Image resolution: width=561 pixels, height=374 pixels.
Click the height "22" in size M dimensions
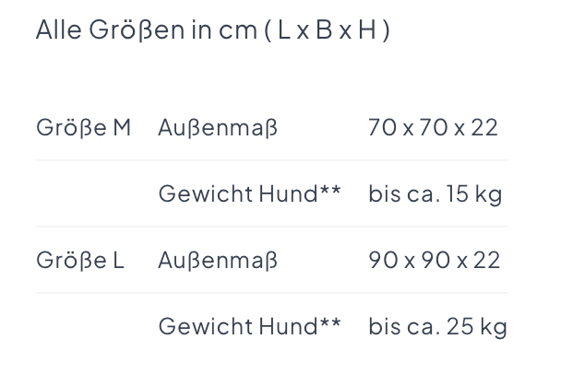click(484, 127)
